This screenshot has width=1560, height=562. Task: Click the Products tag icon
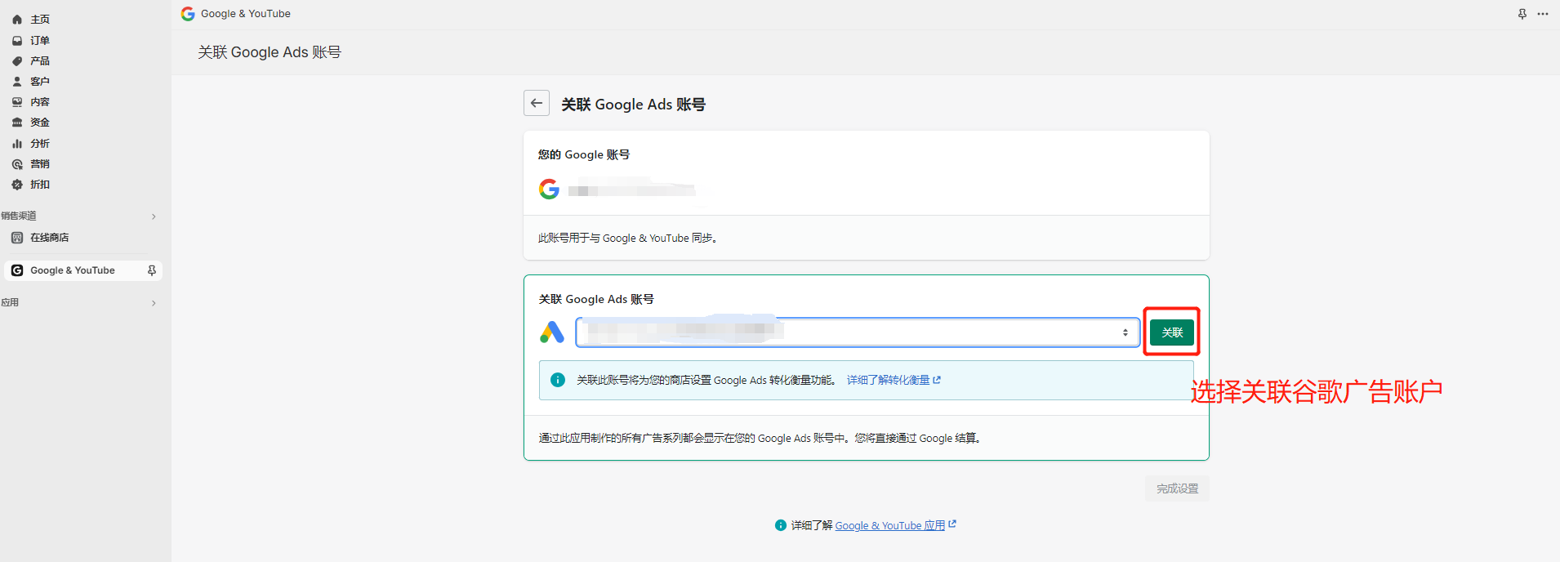[17, 61]
